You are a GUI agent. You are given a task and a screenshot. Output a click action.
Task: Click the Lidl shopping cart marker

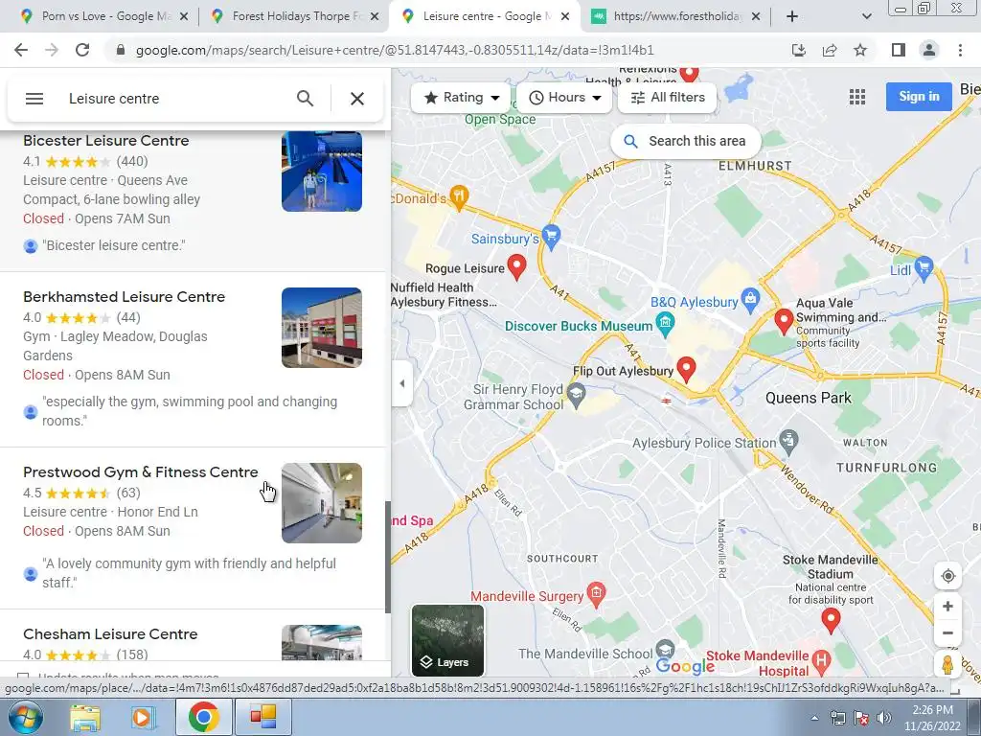[924, 267]
